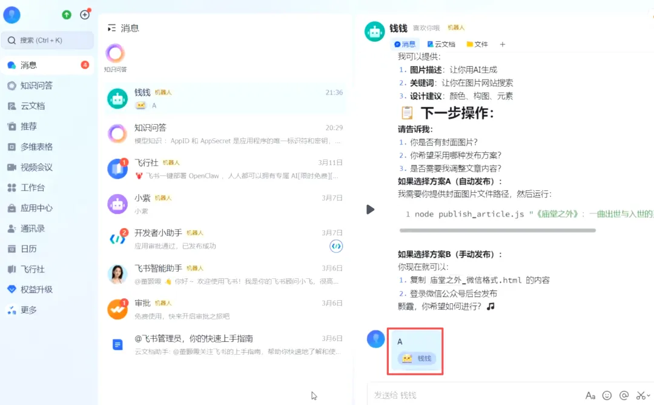This screenshot has width=654, height=405.
Task: Open the 飞书智能助手 conversation
Action: point(225,274)
